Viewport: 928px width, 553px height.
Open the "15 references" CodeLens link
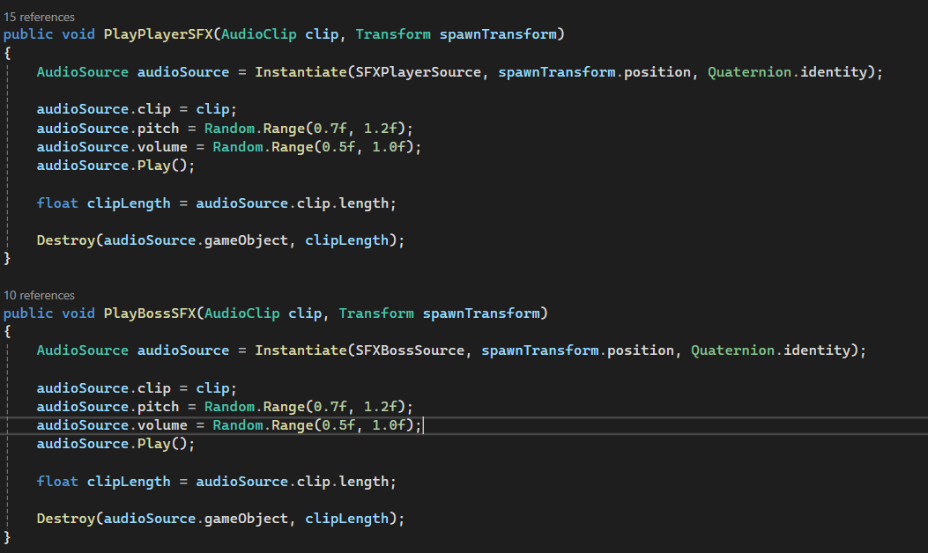coord(39,17)
